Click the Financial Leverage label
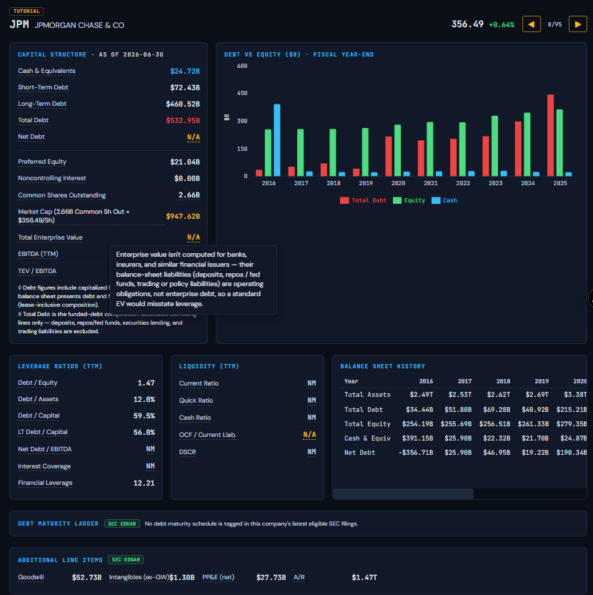The image size is (593, 595). [45, 483]
